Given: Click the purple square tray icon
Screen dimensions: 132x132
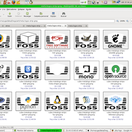Looking at the screenshot, I should pos(106,2).
